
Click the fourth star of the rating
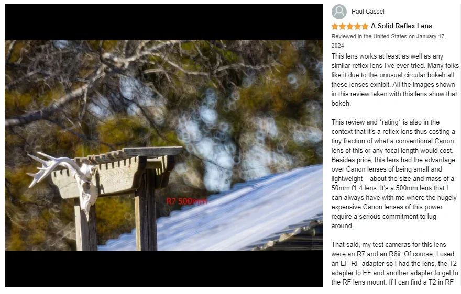click(x=357, y=27)
